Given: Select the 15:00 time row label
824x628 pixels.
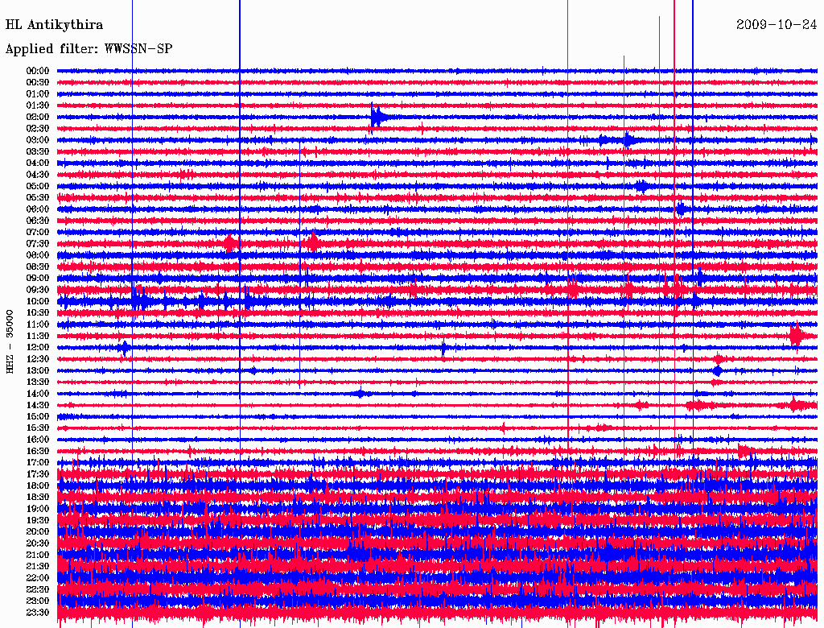Looking at the screenshot, I should [38, 416].
